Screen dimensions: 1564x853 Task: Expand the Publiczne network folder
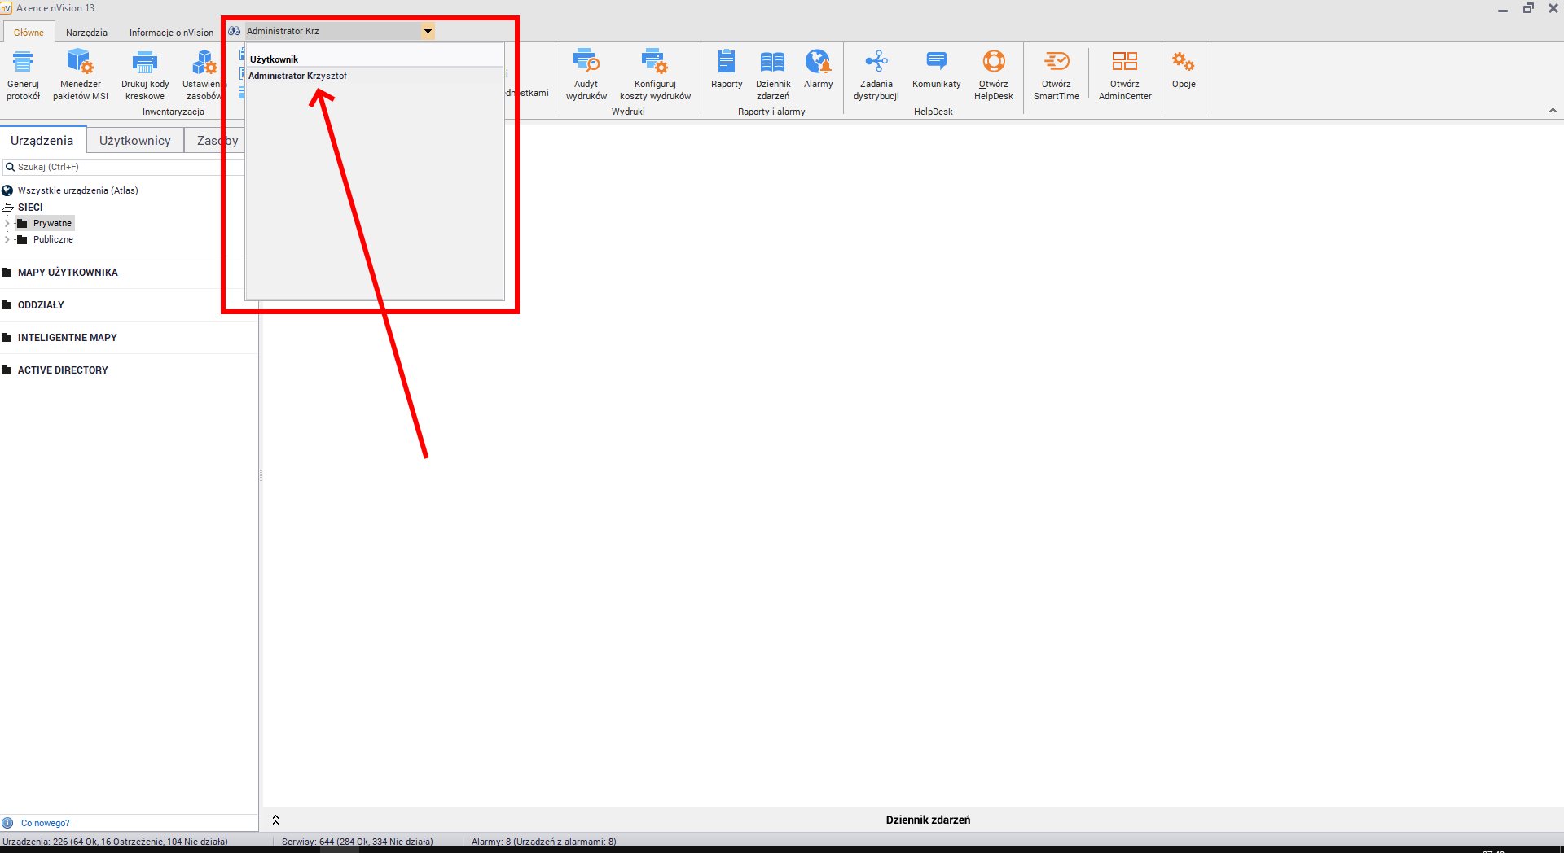7,239
